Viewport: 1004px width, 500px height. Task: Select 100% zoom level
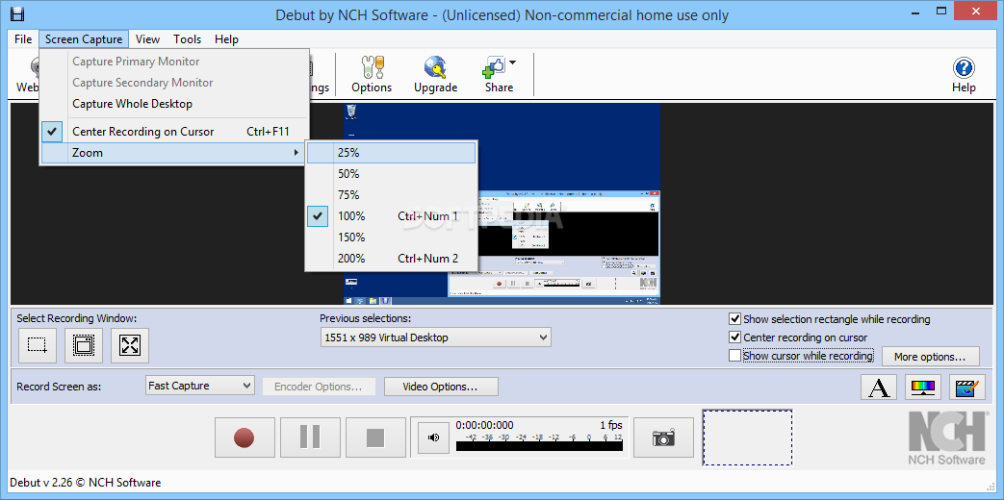coord(391,216)
